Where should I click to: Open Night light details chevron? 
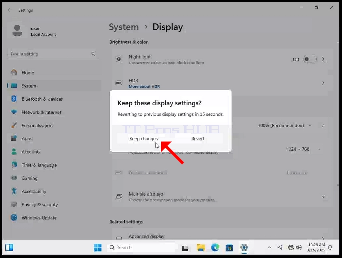[x=323, y=59]
